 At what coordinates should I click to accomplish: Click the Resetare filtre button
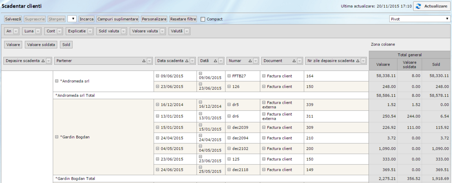pos(183,19)
